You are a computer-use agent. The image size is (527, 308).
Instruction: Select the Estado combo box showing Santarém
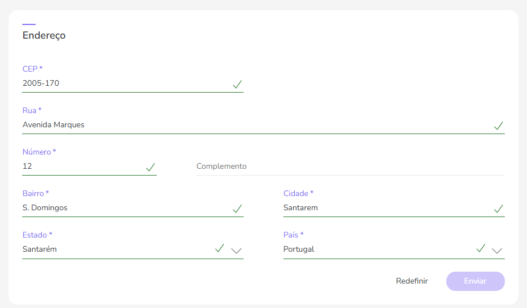[x=114, y=249]
